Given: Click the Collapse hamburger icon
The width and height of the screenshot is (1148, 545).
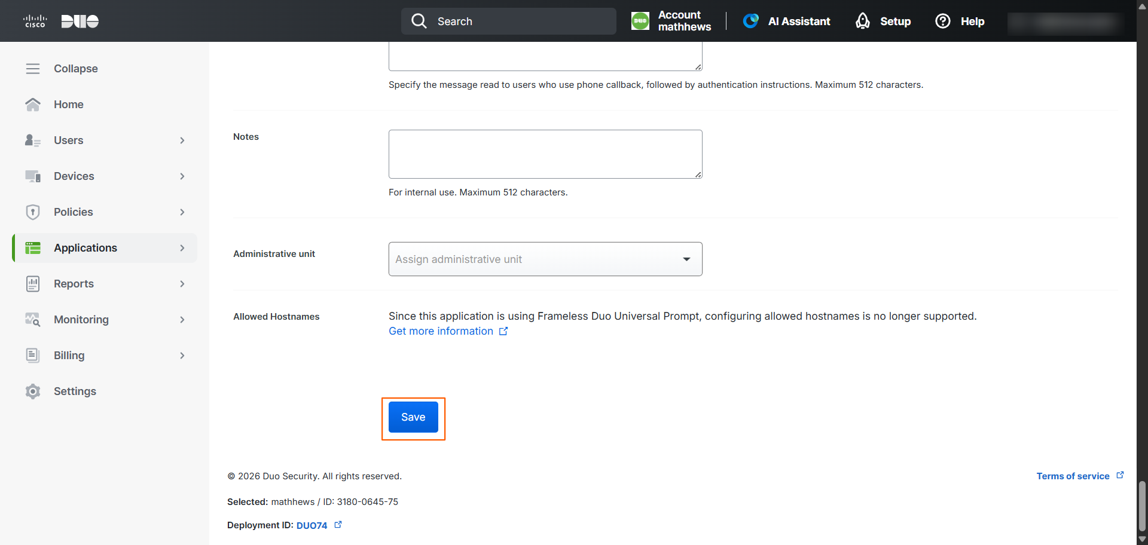Looking at the screenshot, I should coord(33,69).
